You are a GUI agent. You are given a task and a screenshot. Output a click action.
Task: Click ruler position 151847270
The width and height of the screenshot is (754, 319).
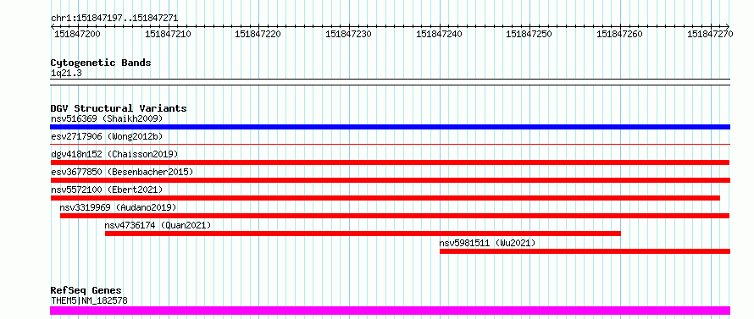click(710, 34)
